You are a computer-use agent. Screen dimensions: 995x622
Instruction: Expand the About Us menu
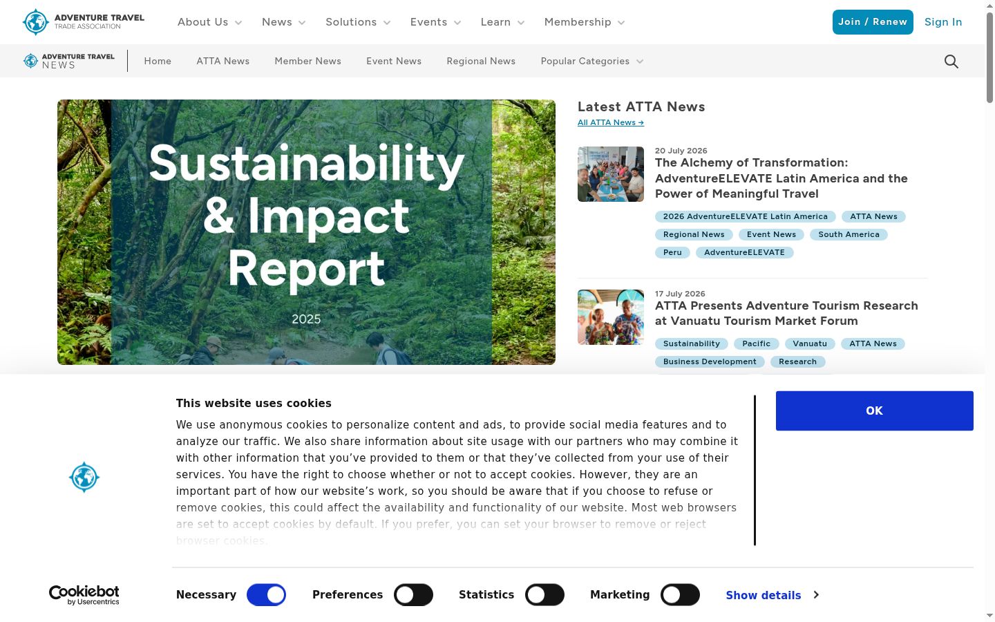tap(210, 22)
